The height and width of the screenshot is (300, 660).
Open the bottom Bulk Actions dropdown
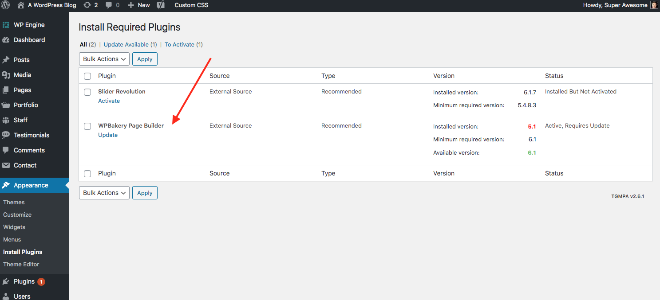coord(104,193)
